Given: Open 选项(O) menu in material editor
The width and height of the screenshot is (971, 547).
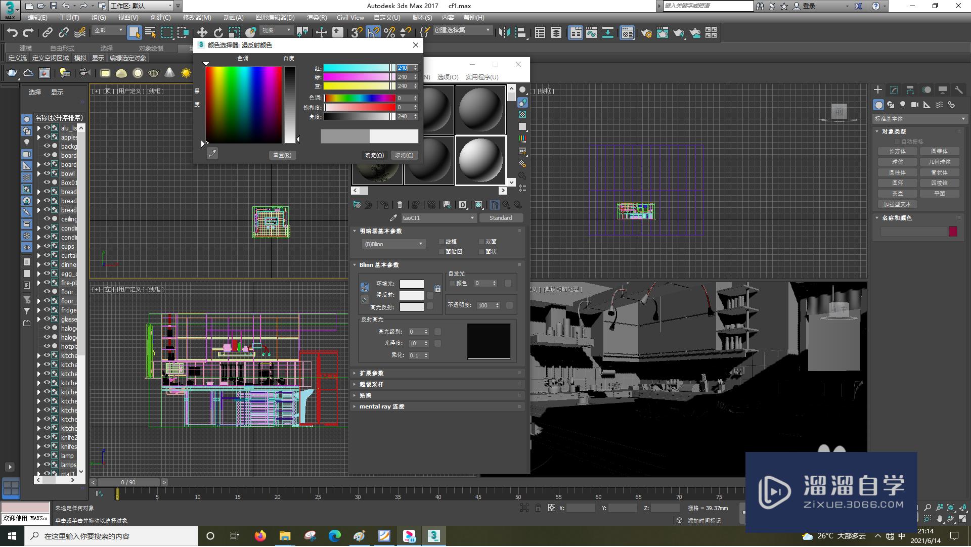Looking at the screenshot, I should (x=448, y=77).
